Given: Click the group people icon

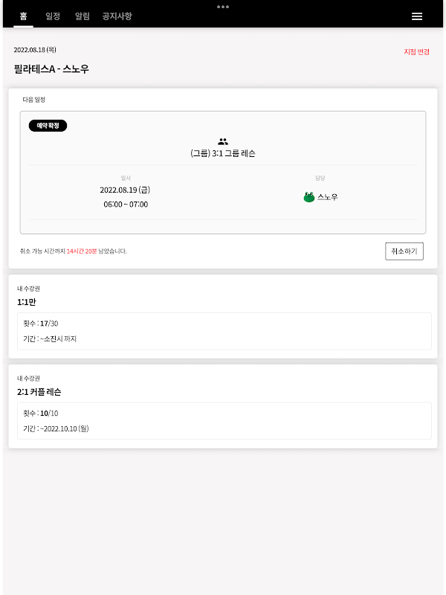Looking at the screenshot, I should (223, 141).
